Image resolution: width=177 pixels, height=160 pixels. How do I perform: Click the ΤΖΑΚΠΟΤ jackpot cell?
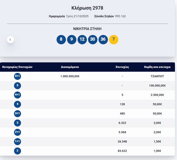click(x=157, y=76)
